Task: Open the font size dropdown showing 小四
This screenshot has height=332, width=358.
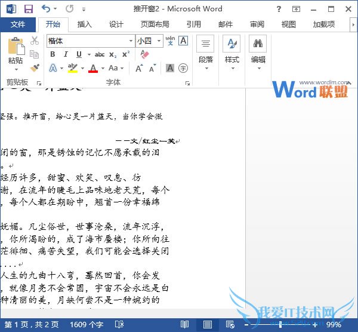Action: pos(148,41)
